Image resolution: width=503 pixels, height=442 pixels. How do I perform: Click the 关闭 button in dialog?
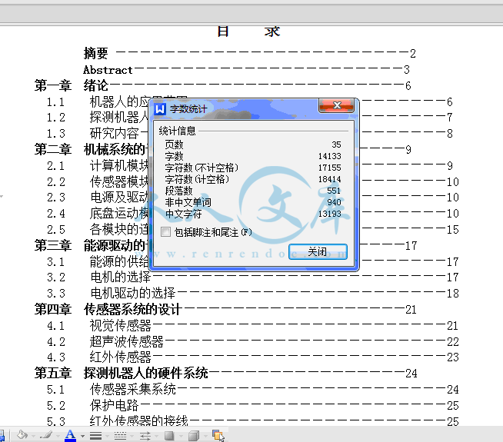[x=318, y=251]
